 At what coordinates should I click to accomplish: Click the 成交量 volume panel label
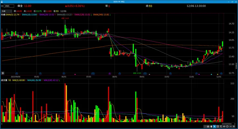point(4,80)
